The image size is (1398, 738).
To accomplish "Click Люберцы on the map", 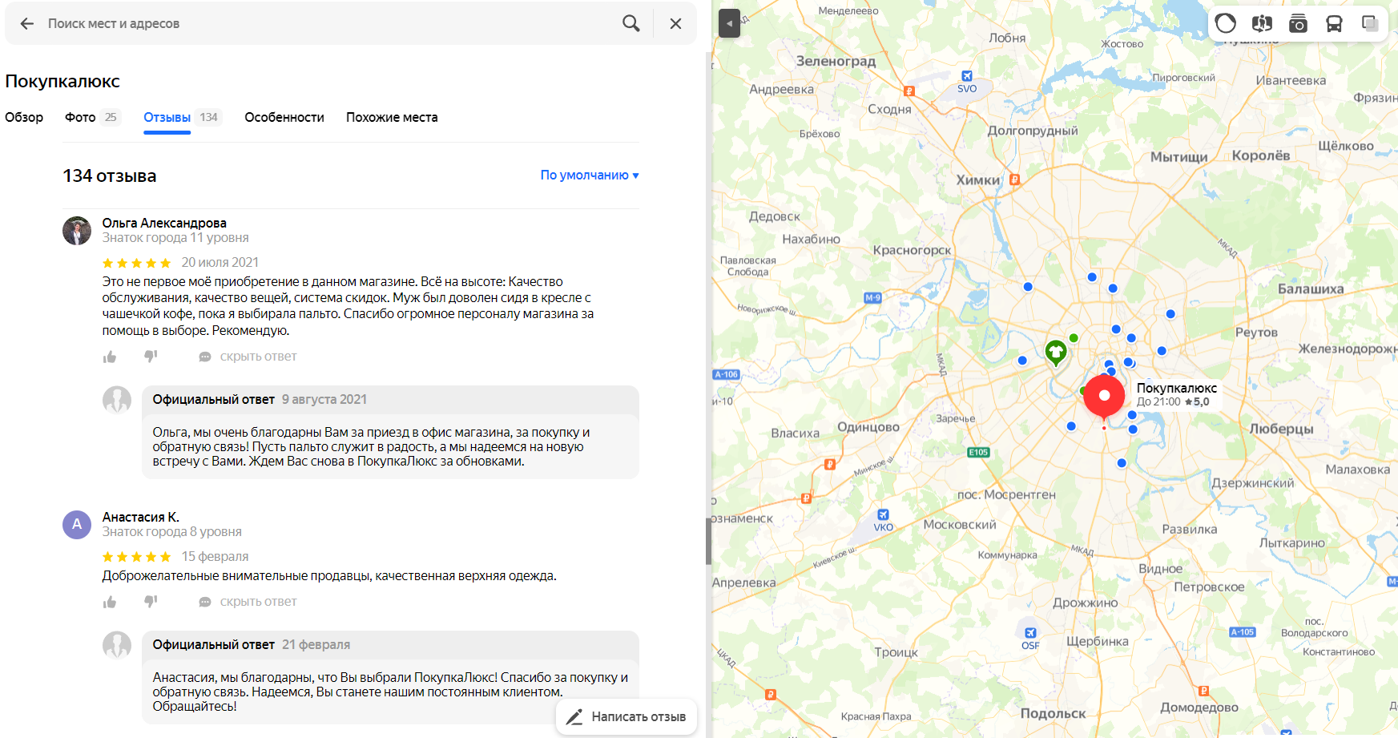I will (1281, 429).
